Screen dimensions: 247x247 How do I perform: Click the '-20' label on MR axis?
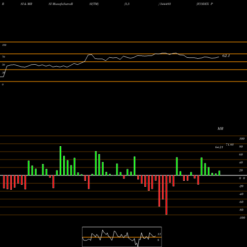pyautogui.click(x=241, y=186)
